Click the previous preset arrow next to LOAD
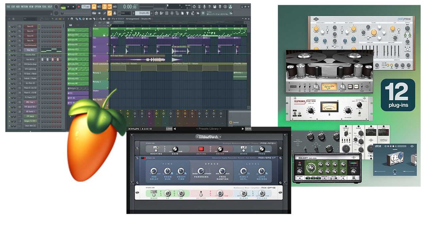 pyautogui.click(x=175, y=129)
